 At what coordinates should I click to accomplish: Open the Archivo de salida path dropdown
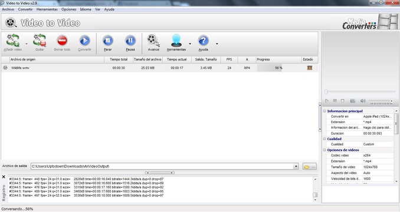pyautogui.click(x=296, y=167)
